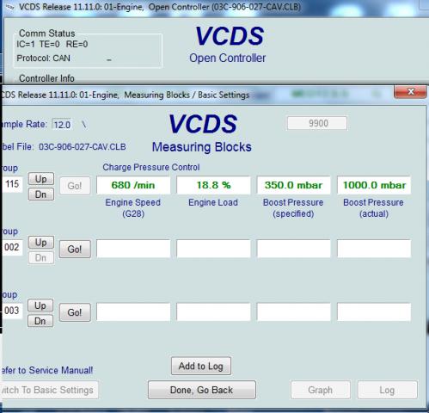Click Go! button for group 003
The width and height of the screenshot is (429, 413).
[75, 312]
